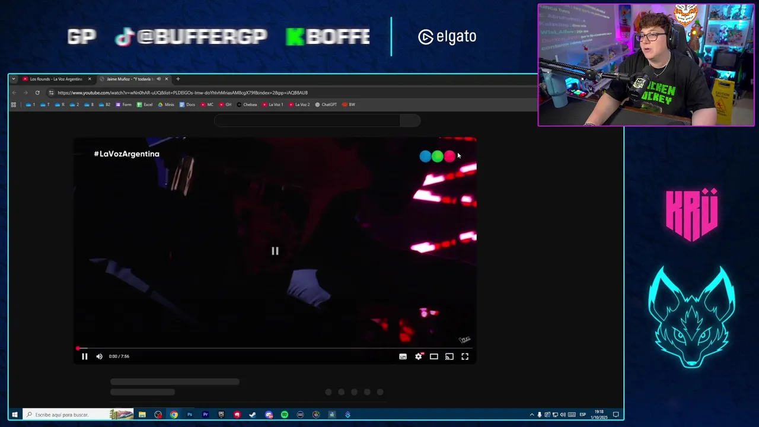
Task: Click the pause overlay in the video center
Action: tap(275, 251)
